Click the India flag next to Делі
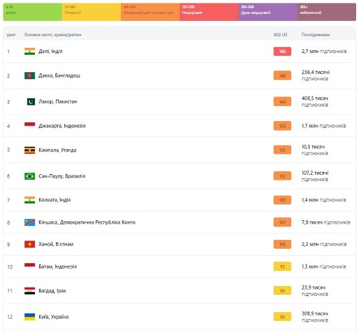The height and width of the screenshot is (332, 359). (x=30, y=51)
